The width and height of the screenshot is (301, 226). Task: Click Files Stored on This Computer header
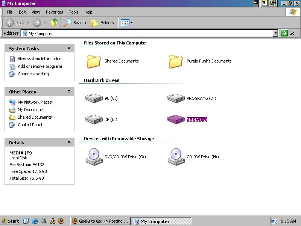pyautogui.click(x=116, y=43)
